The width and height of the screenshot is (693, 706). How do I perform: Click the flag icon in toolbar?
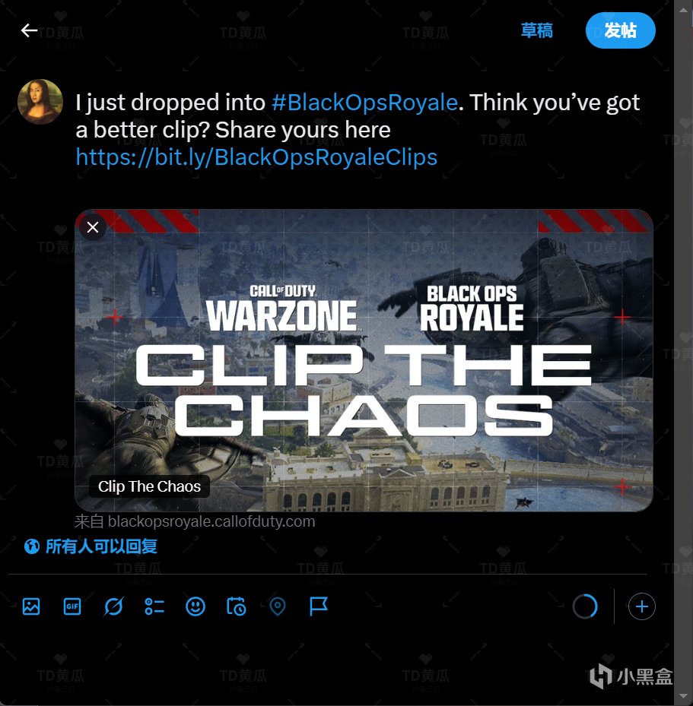pos(318,606)
